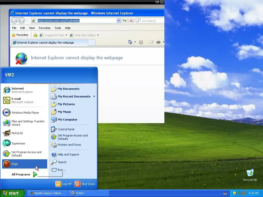Open the Run dialog

73,170
